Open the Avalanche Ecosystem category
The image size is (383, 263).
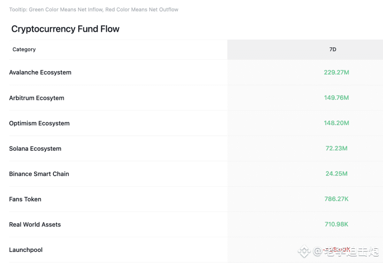40,73
